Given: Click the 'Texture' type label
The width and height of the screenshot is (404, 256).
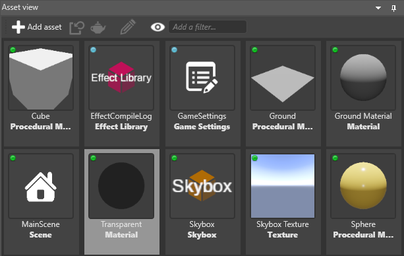Looking at the screenshot, I should 283,235.
